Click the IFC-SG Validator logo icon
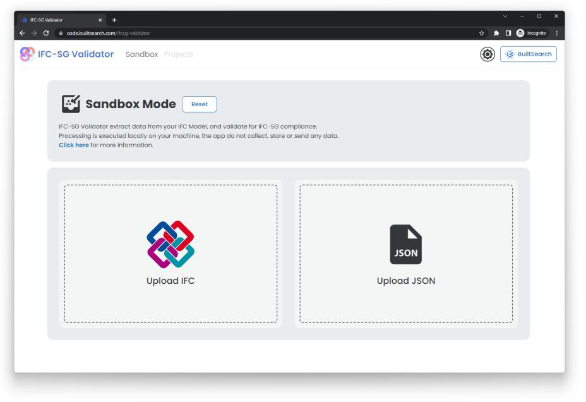Viewport: 586px width, 402px height. pyautogui.click(x=27, y=54)
